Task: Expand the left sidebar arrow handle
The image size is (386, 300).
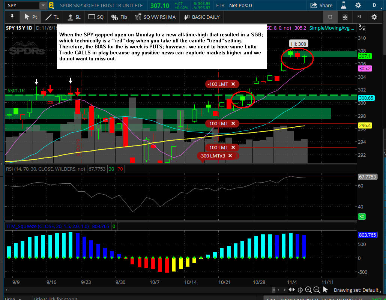Action: (2, 163)
